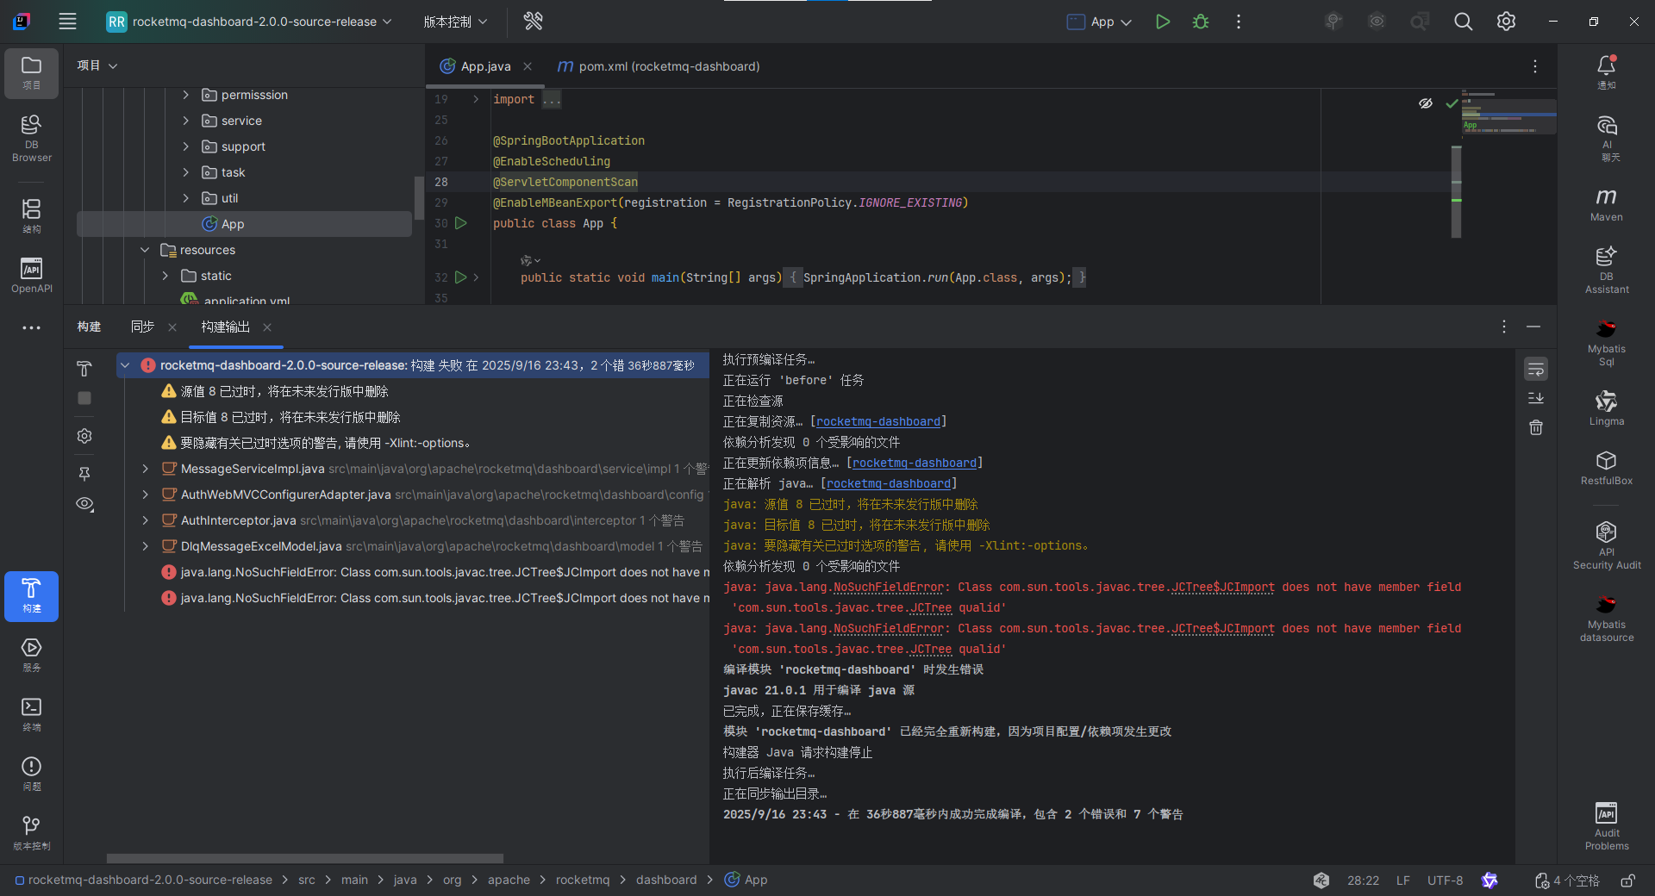Image resolution: width=1655 pixels, height=896 pixels.
Task: Expand the service folder in project tree
Action: point(184,121)
